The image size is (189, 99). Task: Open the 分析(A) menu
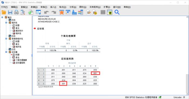73,7
